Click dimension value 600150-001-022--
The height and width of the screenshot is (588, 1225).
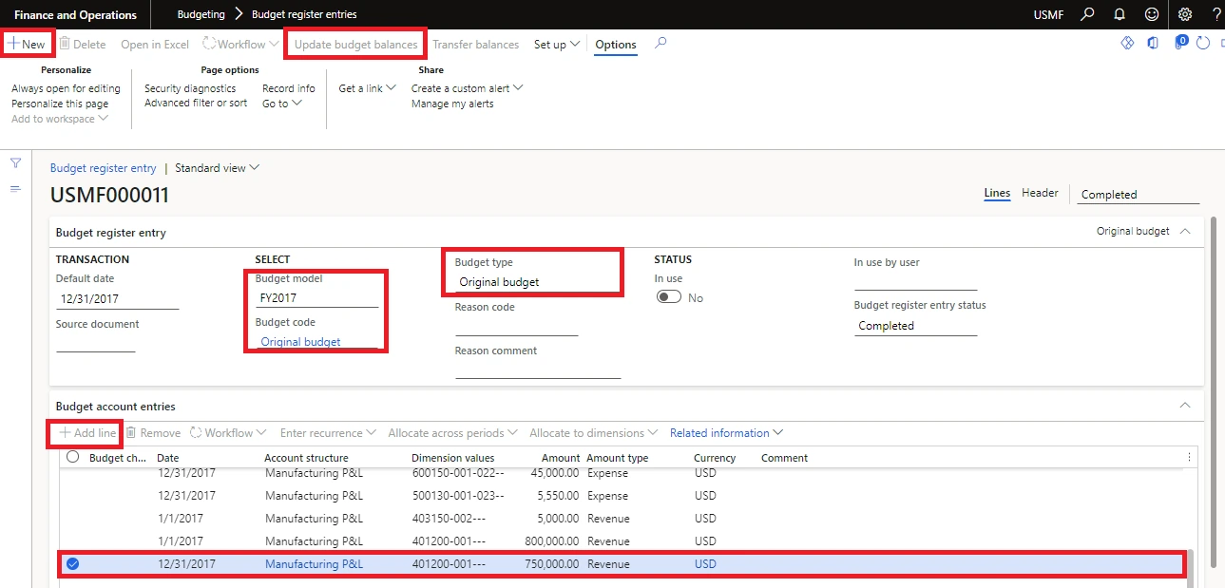[x=457, y=473]
